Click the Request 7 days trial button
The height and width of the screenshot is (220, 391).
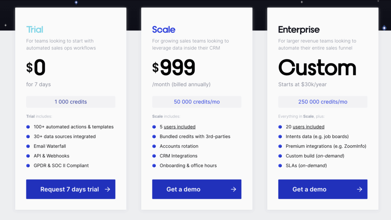(71, 189)
